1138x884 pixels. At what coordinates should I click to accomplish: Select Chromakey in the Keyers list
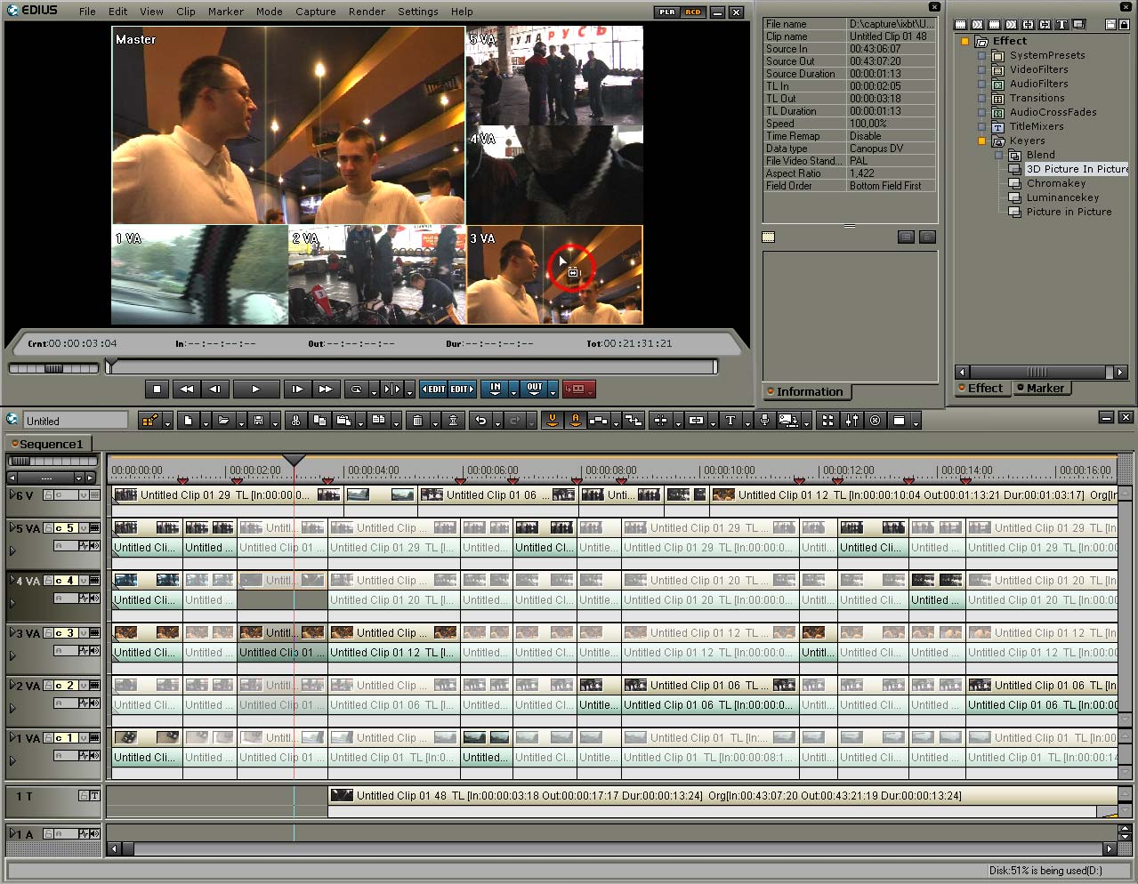pyautogui.click(x=1055, y=183)
